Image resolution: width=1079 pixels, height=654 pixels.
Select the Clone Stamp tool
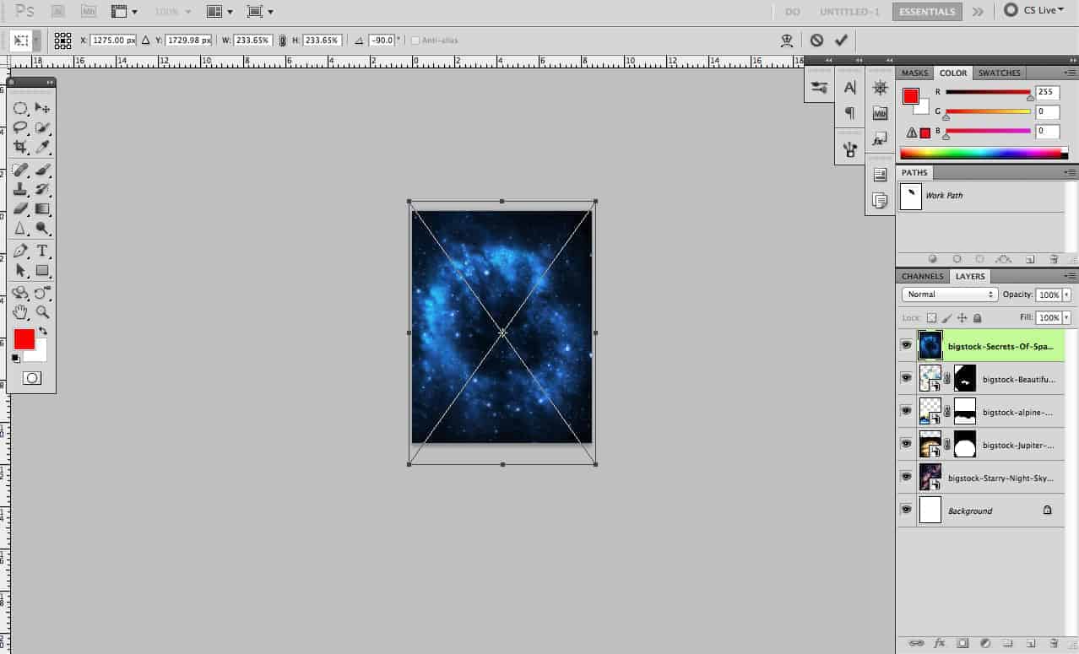[x=20, y=189]
